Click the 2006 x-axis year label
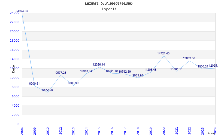This screenshot has width=218, height=136. [22, 131]
